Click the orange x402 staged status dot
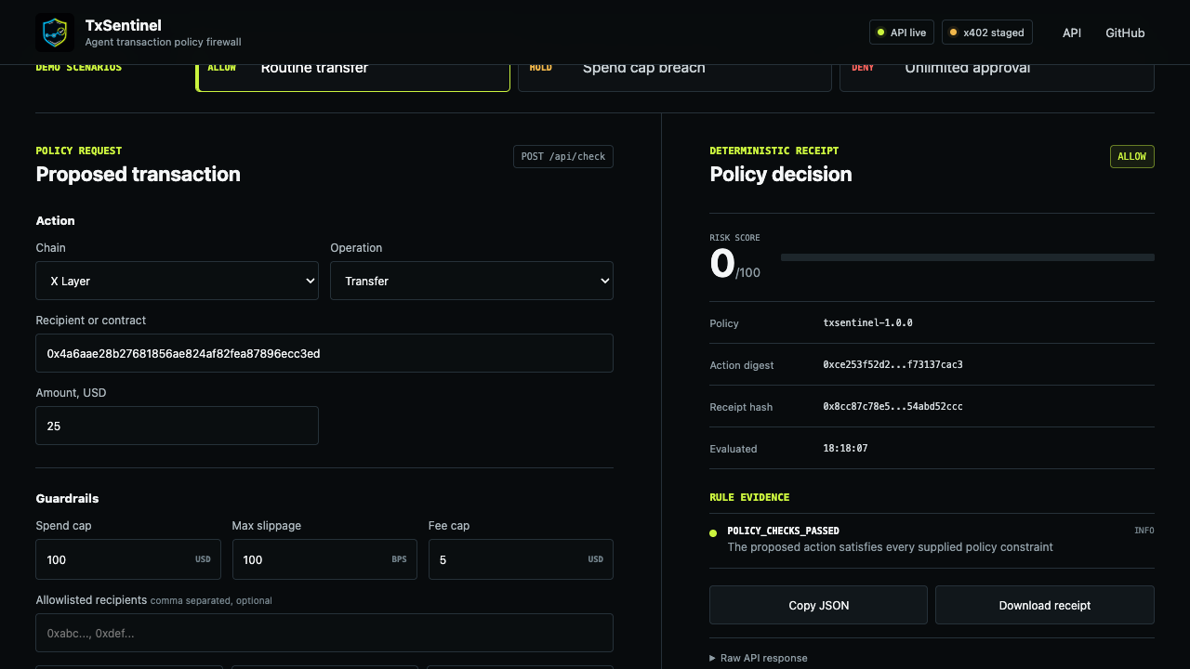1190x669 pixels. tap(953, 33)
